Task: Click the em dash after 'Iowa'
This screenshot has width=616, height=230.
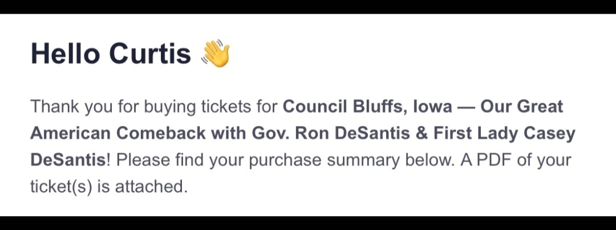Action: click(467, 108)
